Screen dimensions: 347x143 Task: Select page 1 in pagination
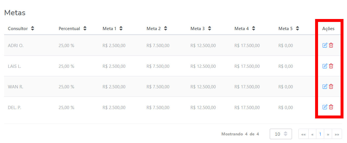(x=320, y=134)
